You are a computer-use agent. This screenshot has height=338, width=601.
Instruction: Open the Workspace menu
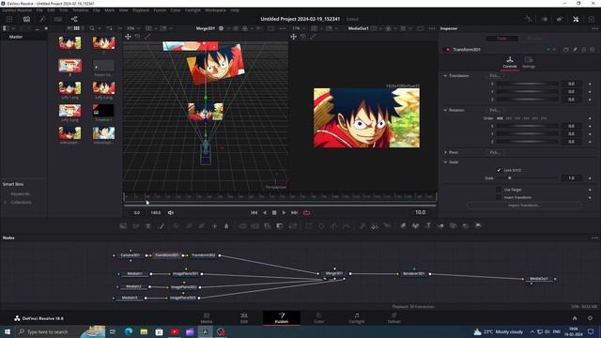point(215,10)
